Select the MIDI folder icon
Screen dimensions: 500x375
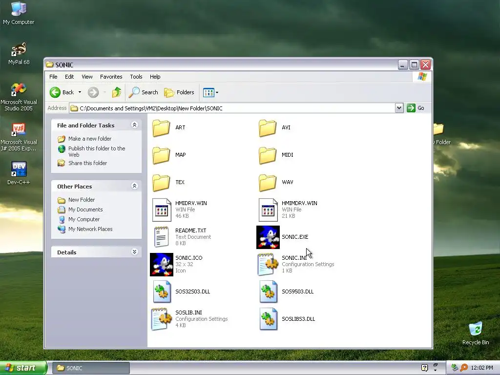tap(267, 155)
